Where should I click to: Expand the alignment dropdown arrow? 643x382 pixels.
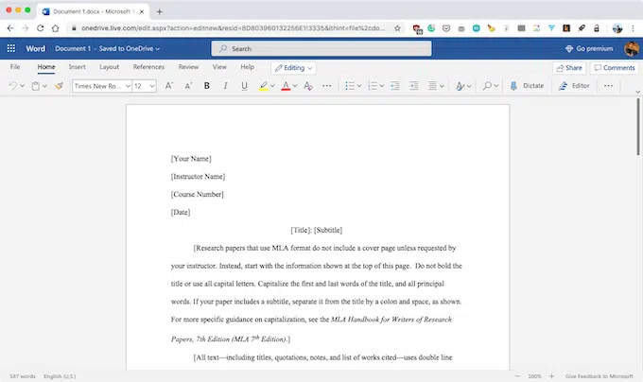click(x=442, y=86)
